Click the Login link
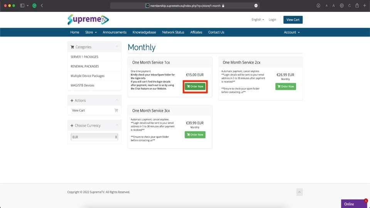Image resolution: width=370 pixels, height=208 pixels. click(x=272, y=20)
